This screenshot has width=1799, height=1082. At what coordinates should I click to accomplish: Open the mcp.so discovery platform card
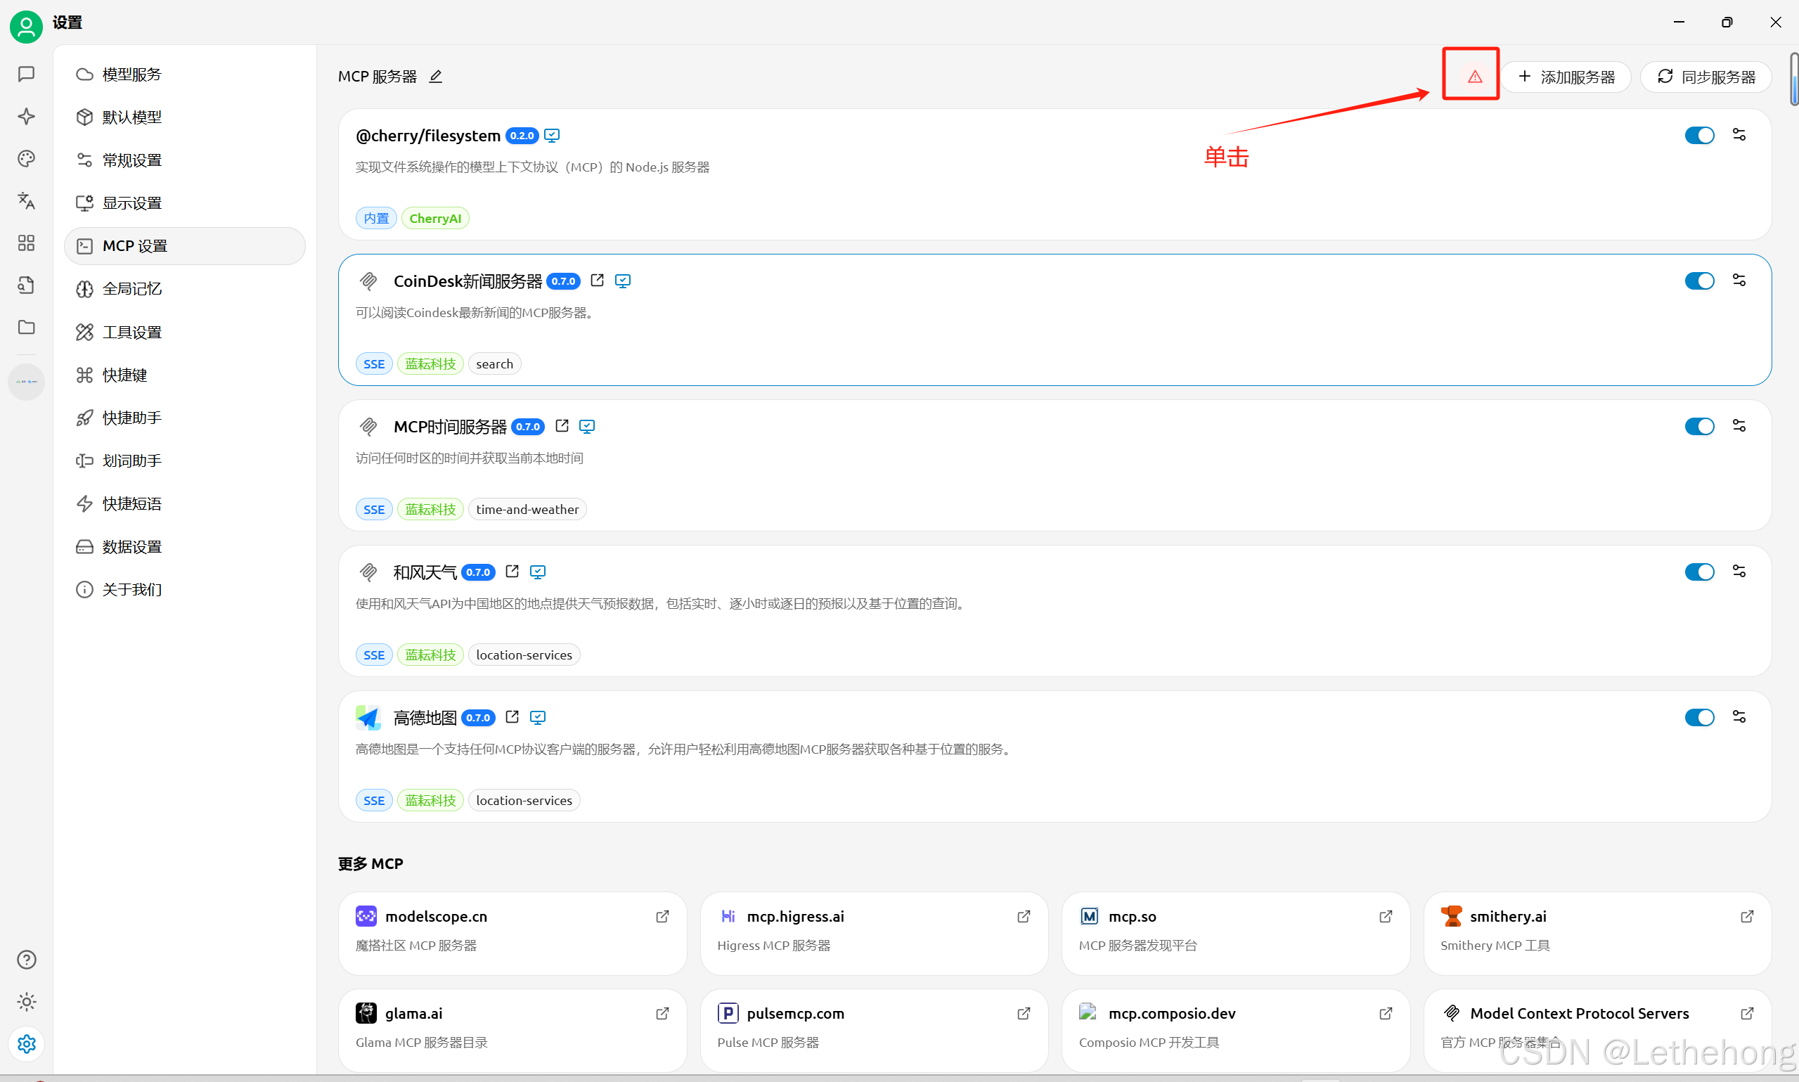point(1235,933)
